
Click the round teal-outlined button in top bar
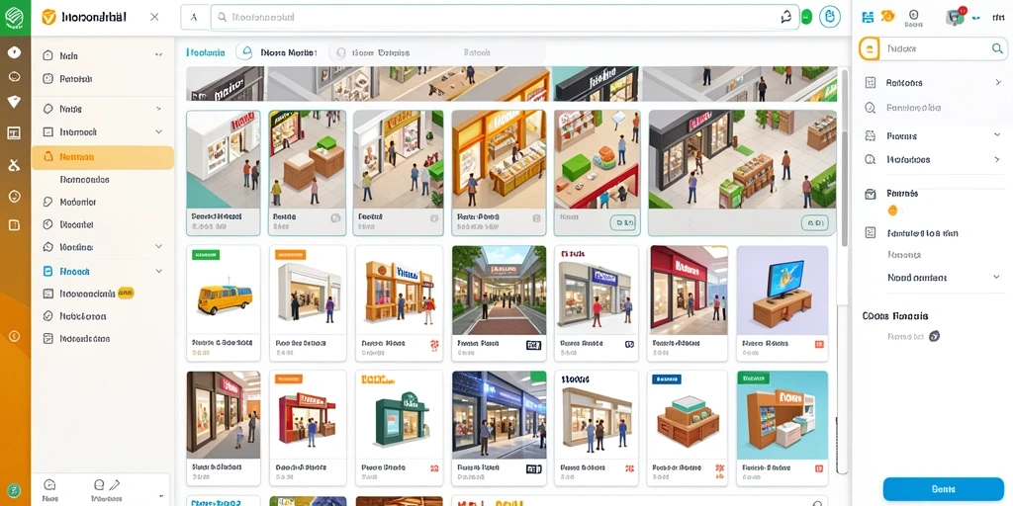click(x=830, y=18)
